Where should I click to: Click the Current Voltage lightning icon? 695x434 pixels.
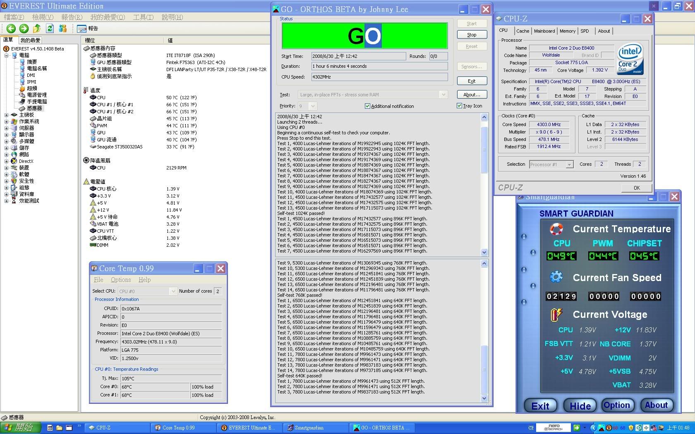(556, 315)
